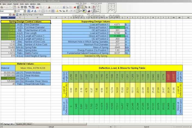Click the Default page style status field
Image resolution: width=192 pixels, height=128 pixels.
(x=51, y=127)
